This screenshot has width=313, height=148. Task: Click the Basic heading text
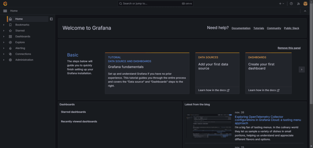point(73,55)
